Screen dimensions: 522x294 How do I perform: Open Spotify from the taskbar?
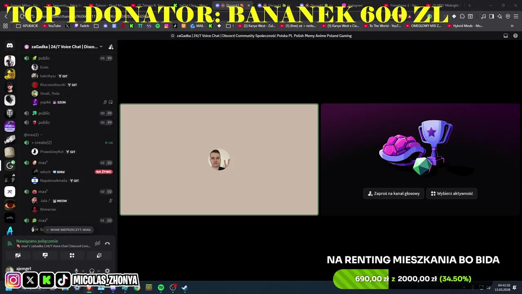point(161,288)
